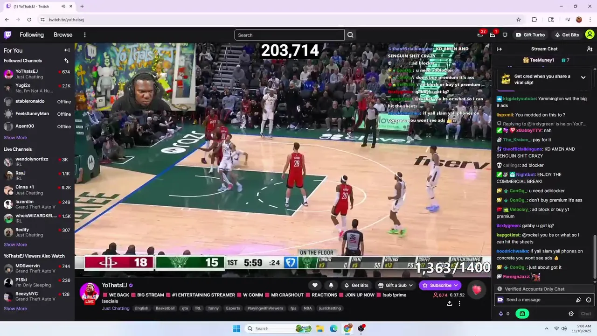This screenshot has width=597, height=336.
Task: Open notifications inbox with 1 badge
Action: (493, 35)
